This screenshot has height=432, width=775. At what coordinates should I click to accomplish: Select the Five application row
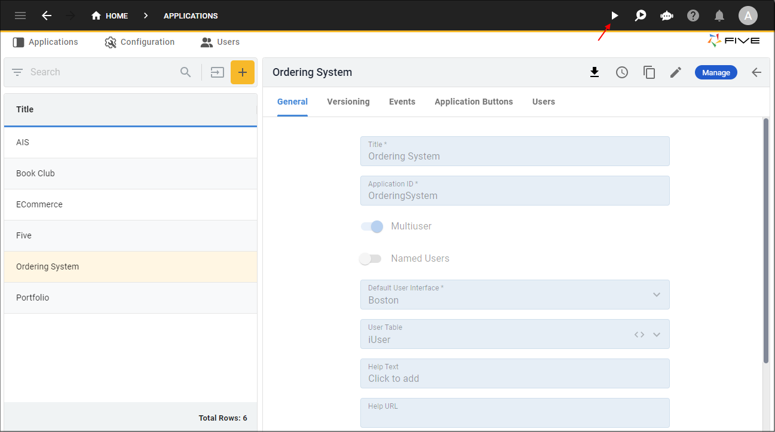(x=130, y=235)
